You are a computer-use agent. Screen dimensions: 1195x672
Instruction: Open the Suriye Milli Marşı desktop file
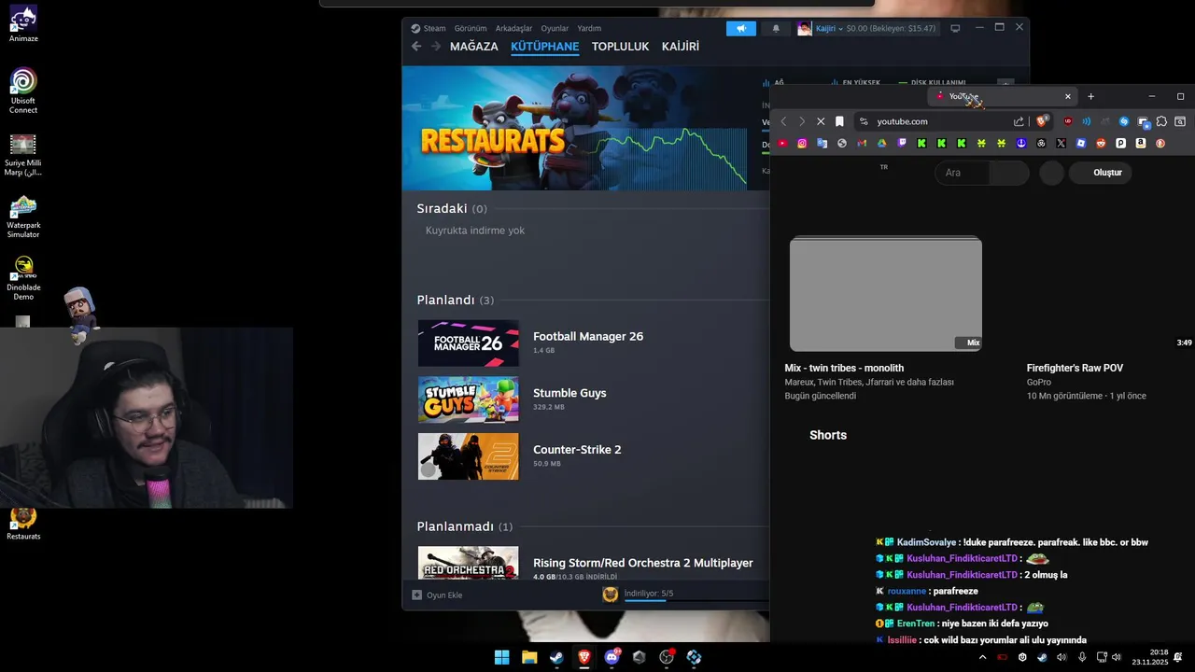click(x=23, y=154)
